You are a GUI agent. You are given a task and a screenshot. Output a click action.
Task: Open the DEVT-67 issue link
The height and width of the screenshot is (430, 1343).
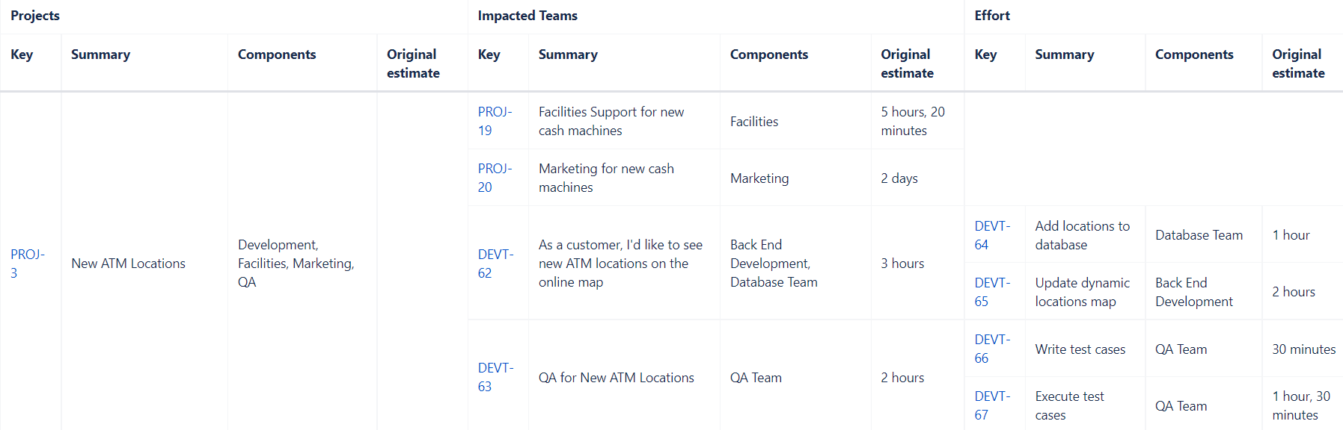[x=992, y=405]
